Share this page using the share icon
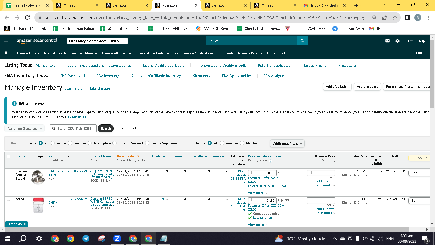Viewport: 435px width, 245px height. coord(385,18)
